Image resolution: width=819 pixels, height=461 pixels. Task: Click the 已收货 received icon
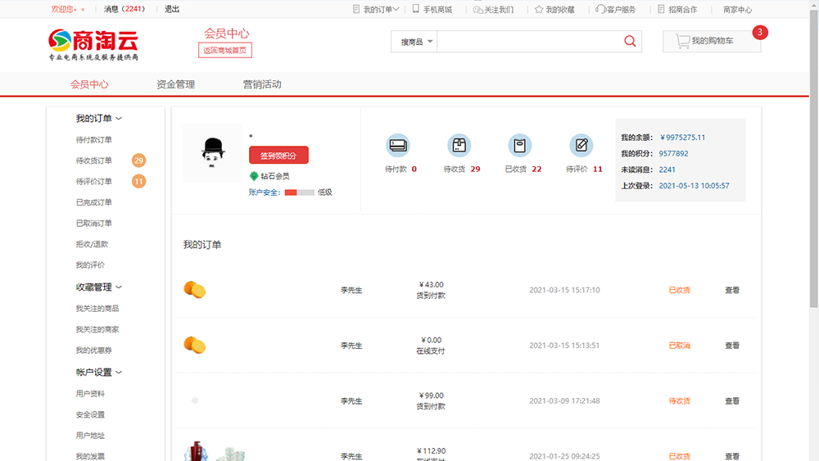click(519, 146)
